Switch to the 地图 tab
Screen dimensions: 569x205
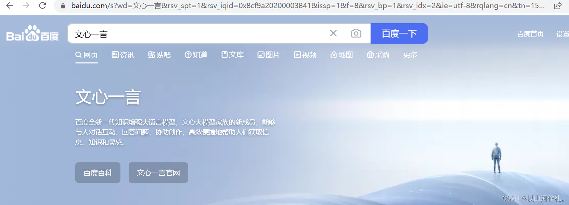coord(342,55)
